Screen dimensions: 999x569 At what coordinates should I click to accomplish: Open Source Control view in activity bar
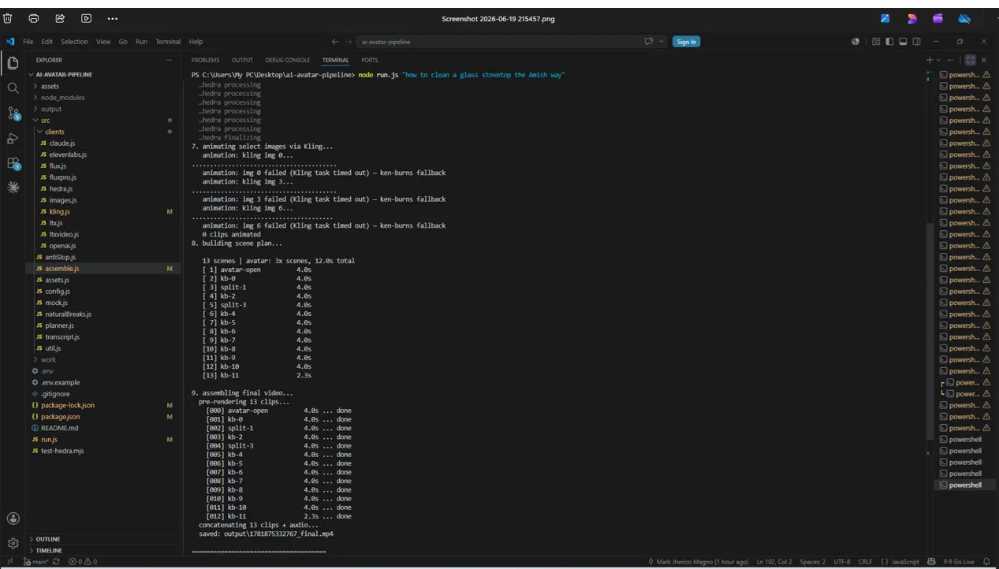(13, 113)
